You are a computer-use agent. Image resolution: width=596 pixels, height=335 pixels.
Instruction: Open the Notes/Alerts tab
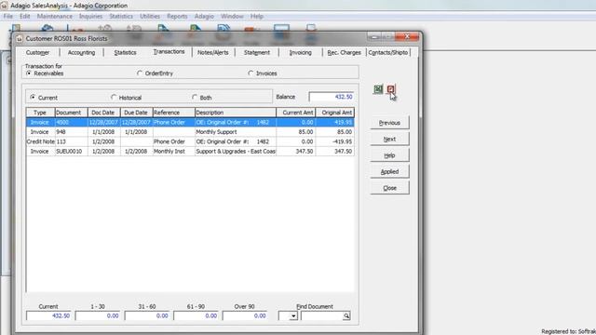pos(213,52)
